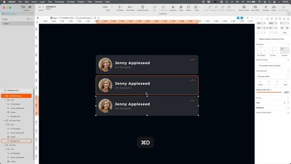The image size is (291, 164).
Task: Click the Canvas view icon
Action: 23,7
